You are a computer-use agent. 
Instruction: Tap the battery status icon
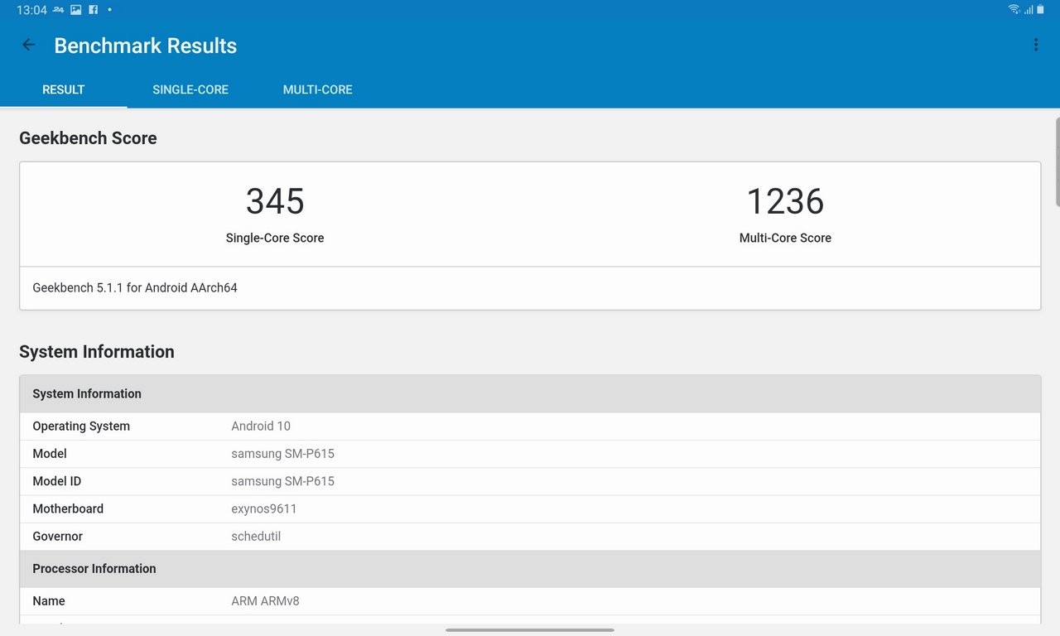pyautogui.click(x=1041, y=10)
